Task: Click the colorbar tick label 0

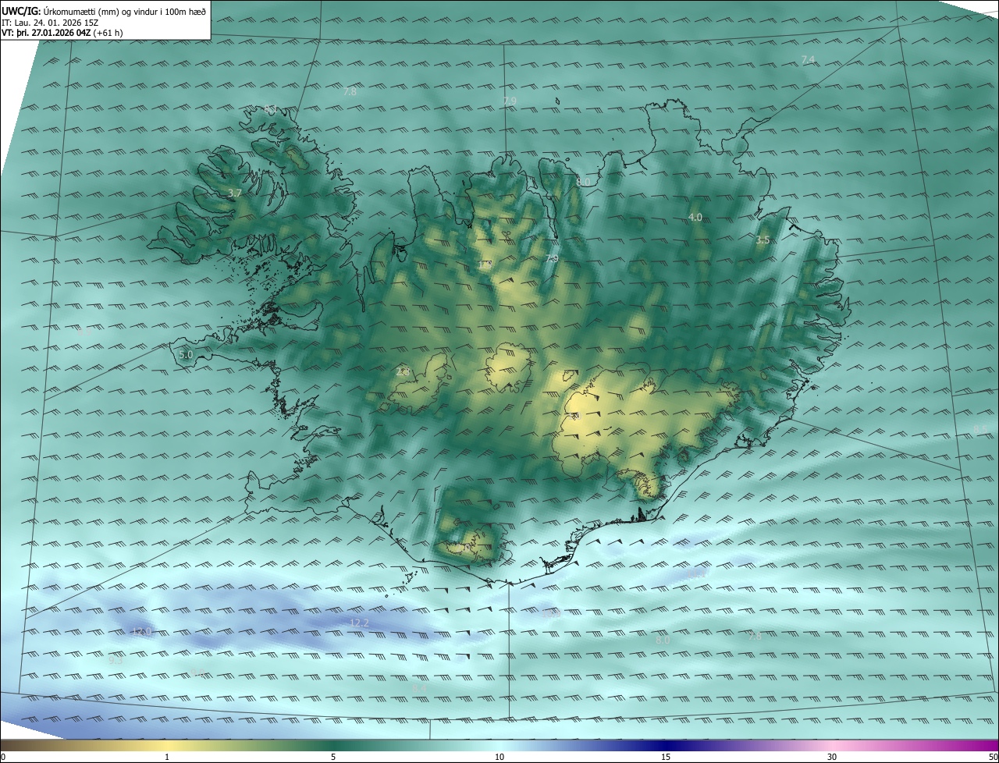Action: point(2,757)
